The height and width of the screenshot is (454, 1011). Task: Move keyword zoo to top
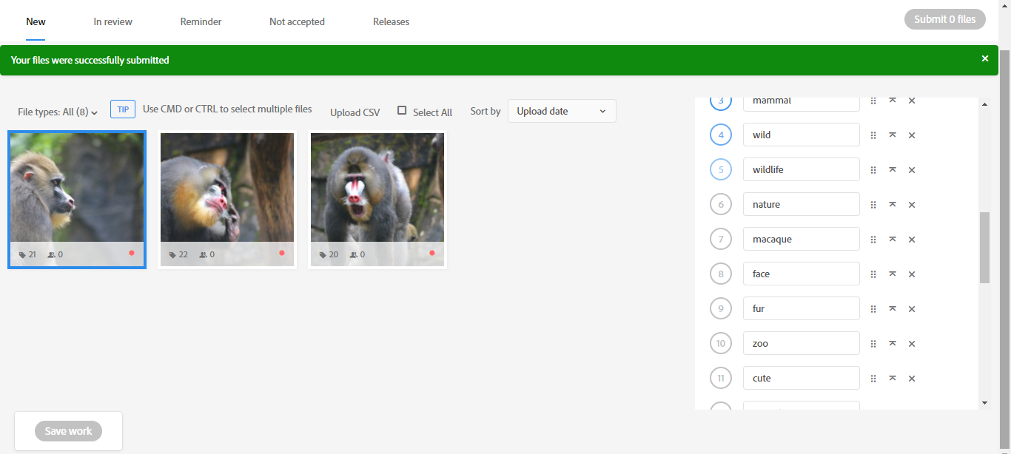[893, 343]
